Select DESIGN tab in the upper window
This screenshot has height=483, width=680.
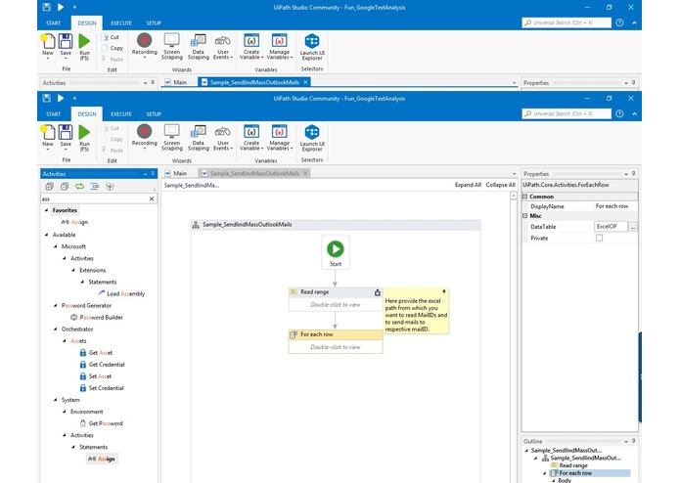[x=87, y=22]
